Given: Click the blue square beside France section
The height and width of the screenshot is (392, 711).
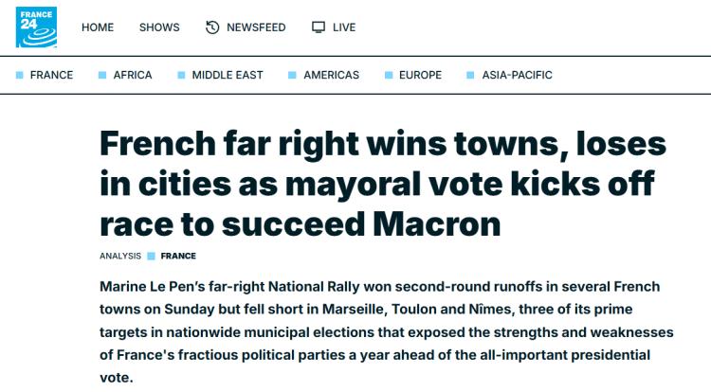Looking at the screenshot, I should [19, 76].
